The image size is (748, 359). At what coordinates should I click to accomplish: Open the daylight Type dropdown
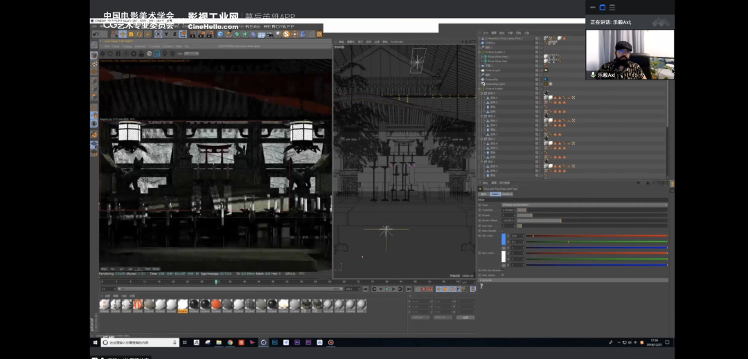click(x=583, y=205)
